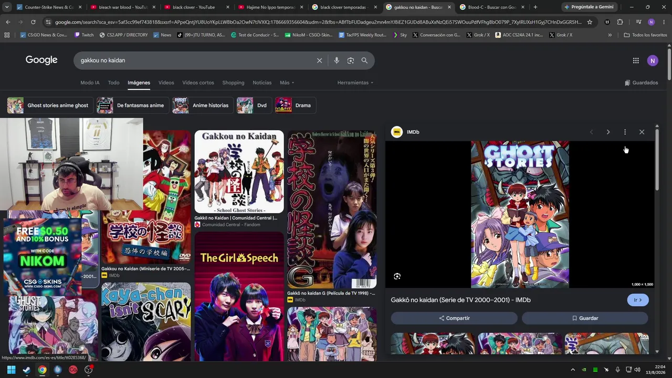Filter by the Dvd chip

tap(254, 106)
